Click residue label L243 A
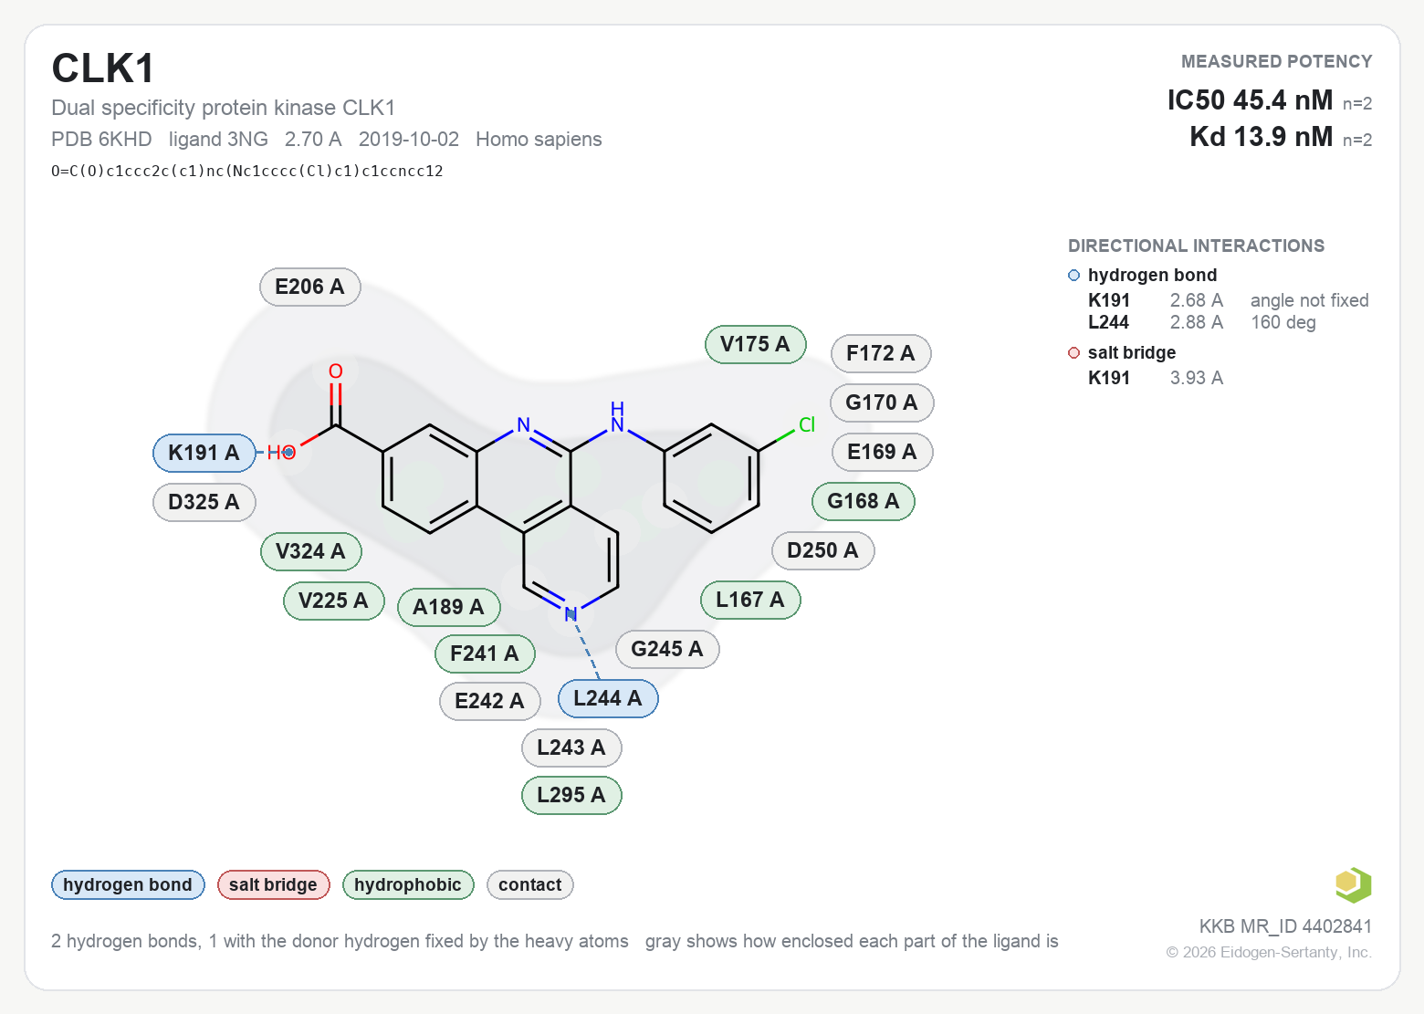This screenshot has width=1424, height=1014. 571,747
